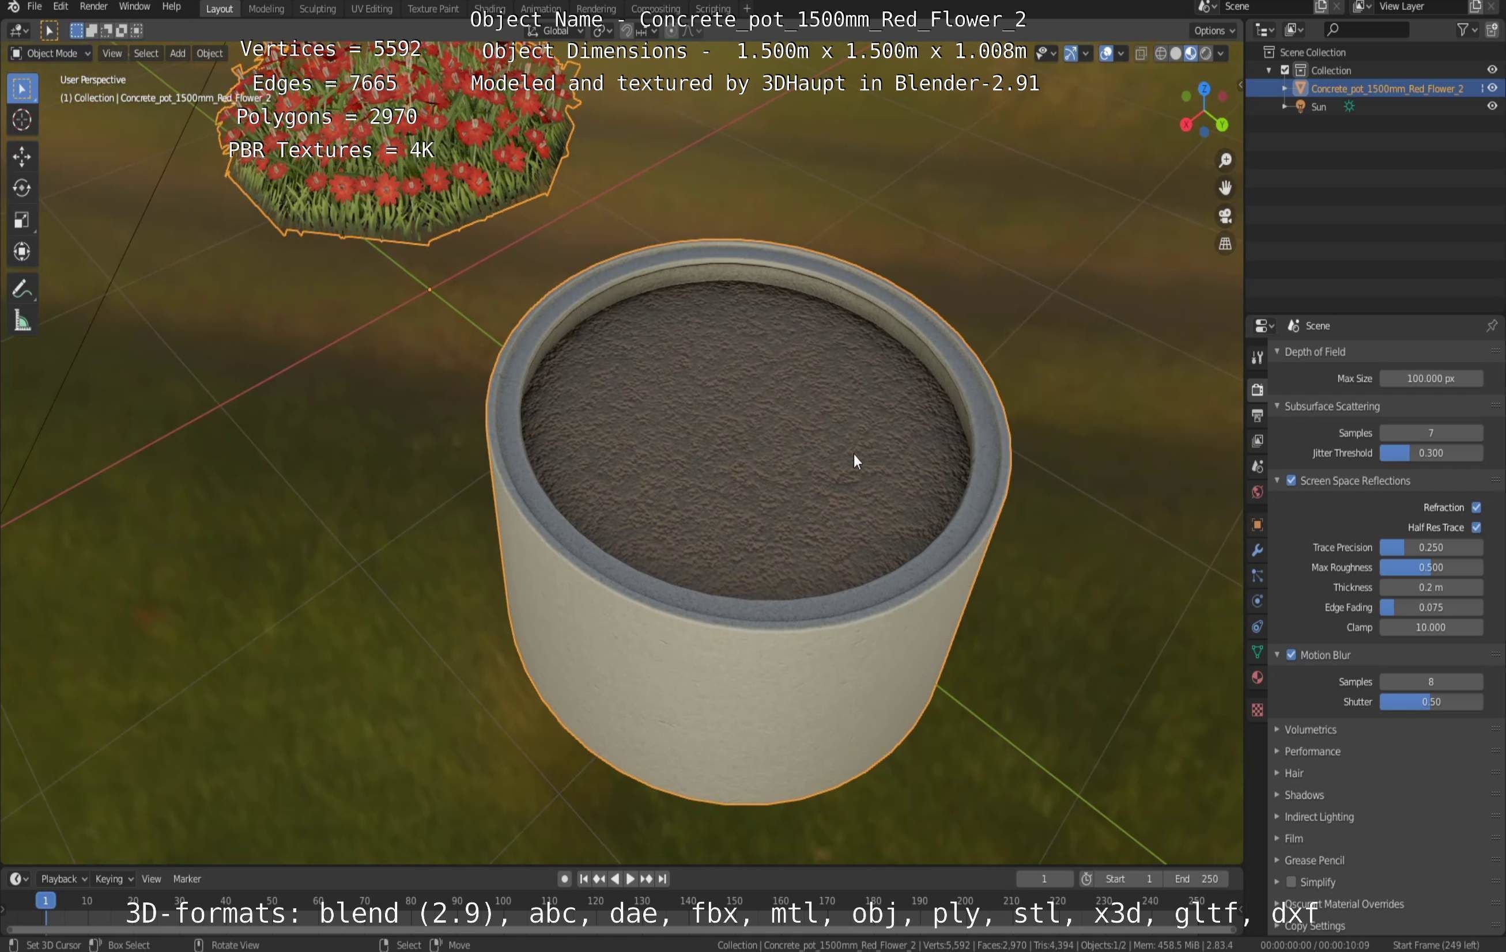Open the View Layer properties tab
The width and height of the screenshot is (1506, 952).
(1257, 441)
